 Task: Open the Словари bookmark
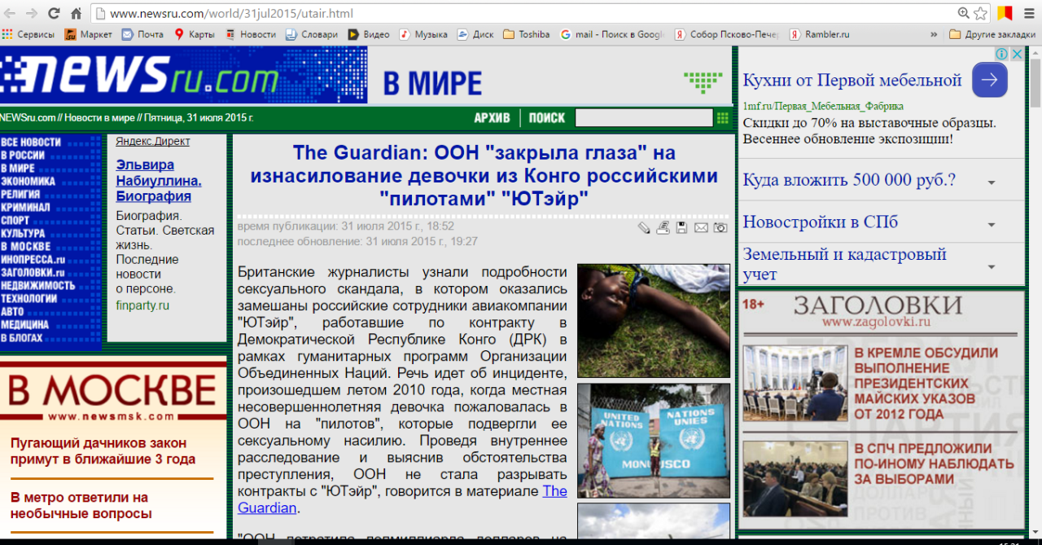312,34
